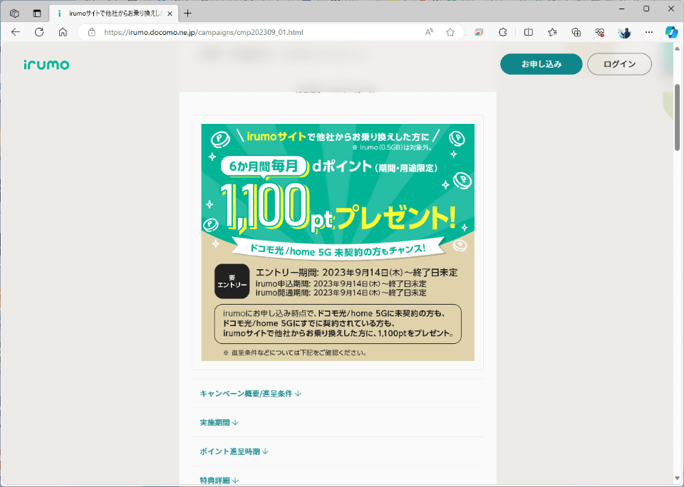Click the お申し込み button
This screenshot has height=487, width=684.
coord(541,63)
